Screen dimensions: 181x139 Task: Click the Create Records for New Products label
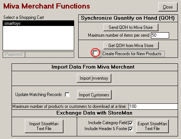point(132,54)
